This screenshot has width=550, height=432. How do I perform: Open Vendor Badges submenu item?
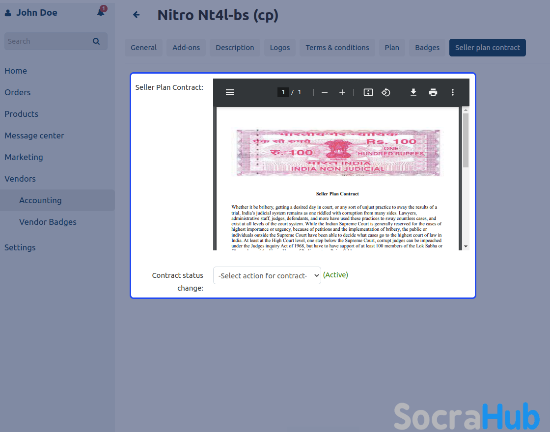click(48, 222)
